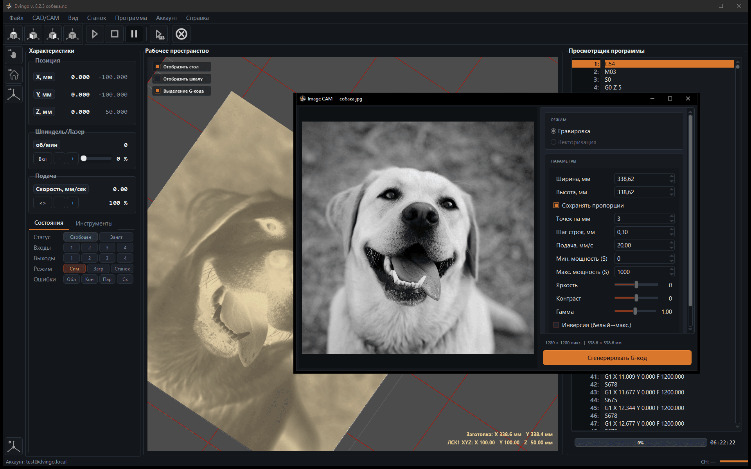Decrease Шаг строк, мм with the down arrow
This screenshot has width=751, height=469.
pyautogui.click(x=672, y=234)
